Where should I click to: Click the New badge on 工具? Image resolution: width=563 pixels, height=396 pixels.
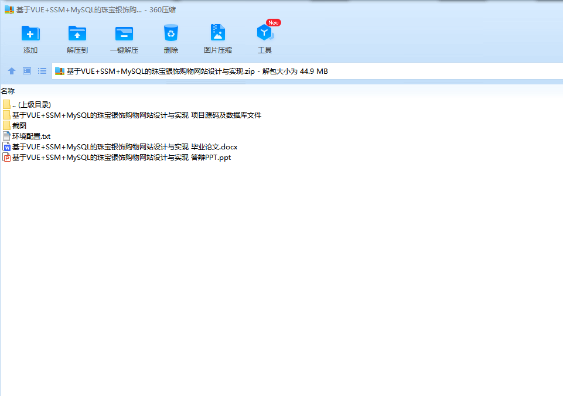click(274, 23)
